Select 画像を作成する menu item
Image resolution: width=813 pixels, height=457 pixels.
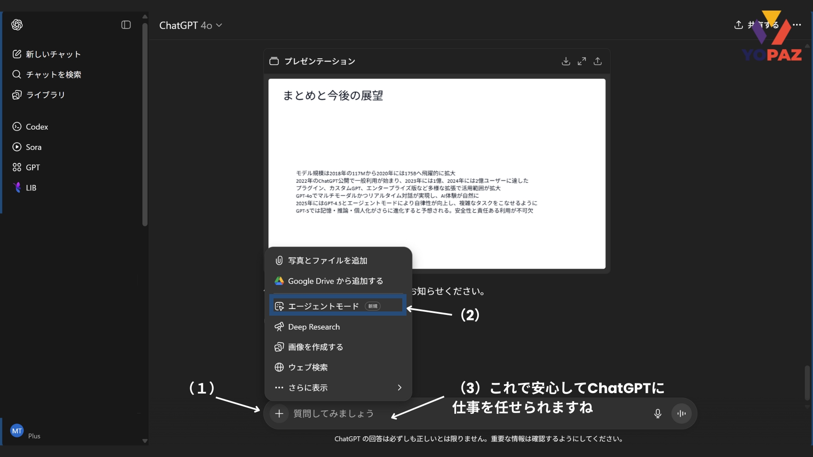[x=338, y=347]
